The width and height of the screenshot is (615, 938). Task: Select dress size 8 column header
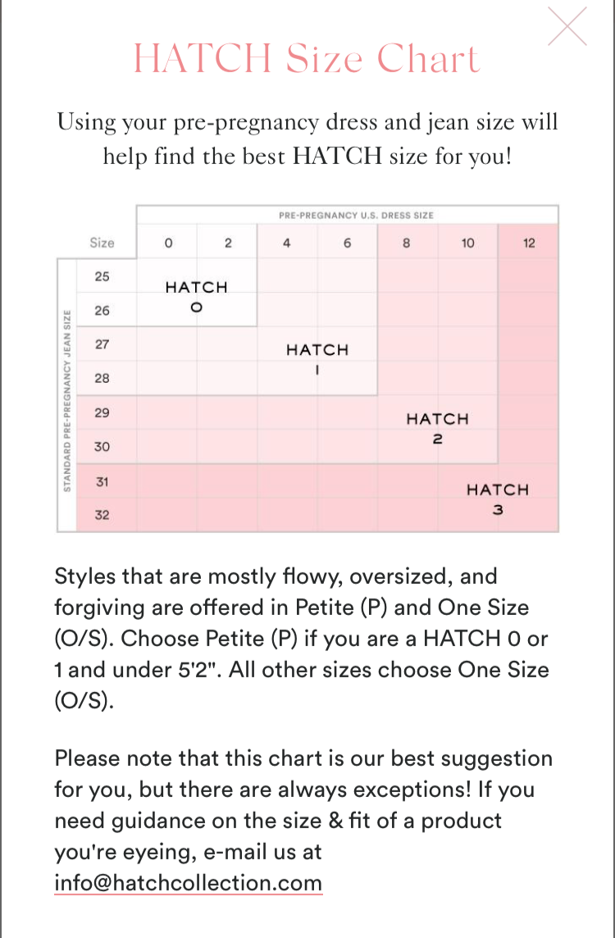[408, 243]
